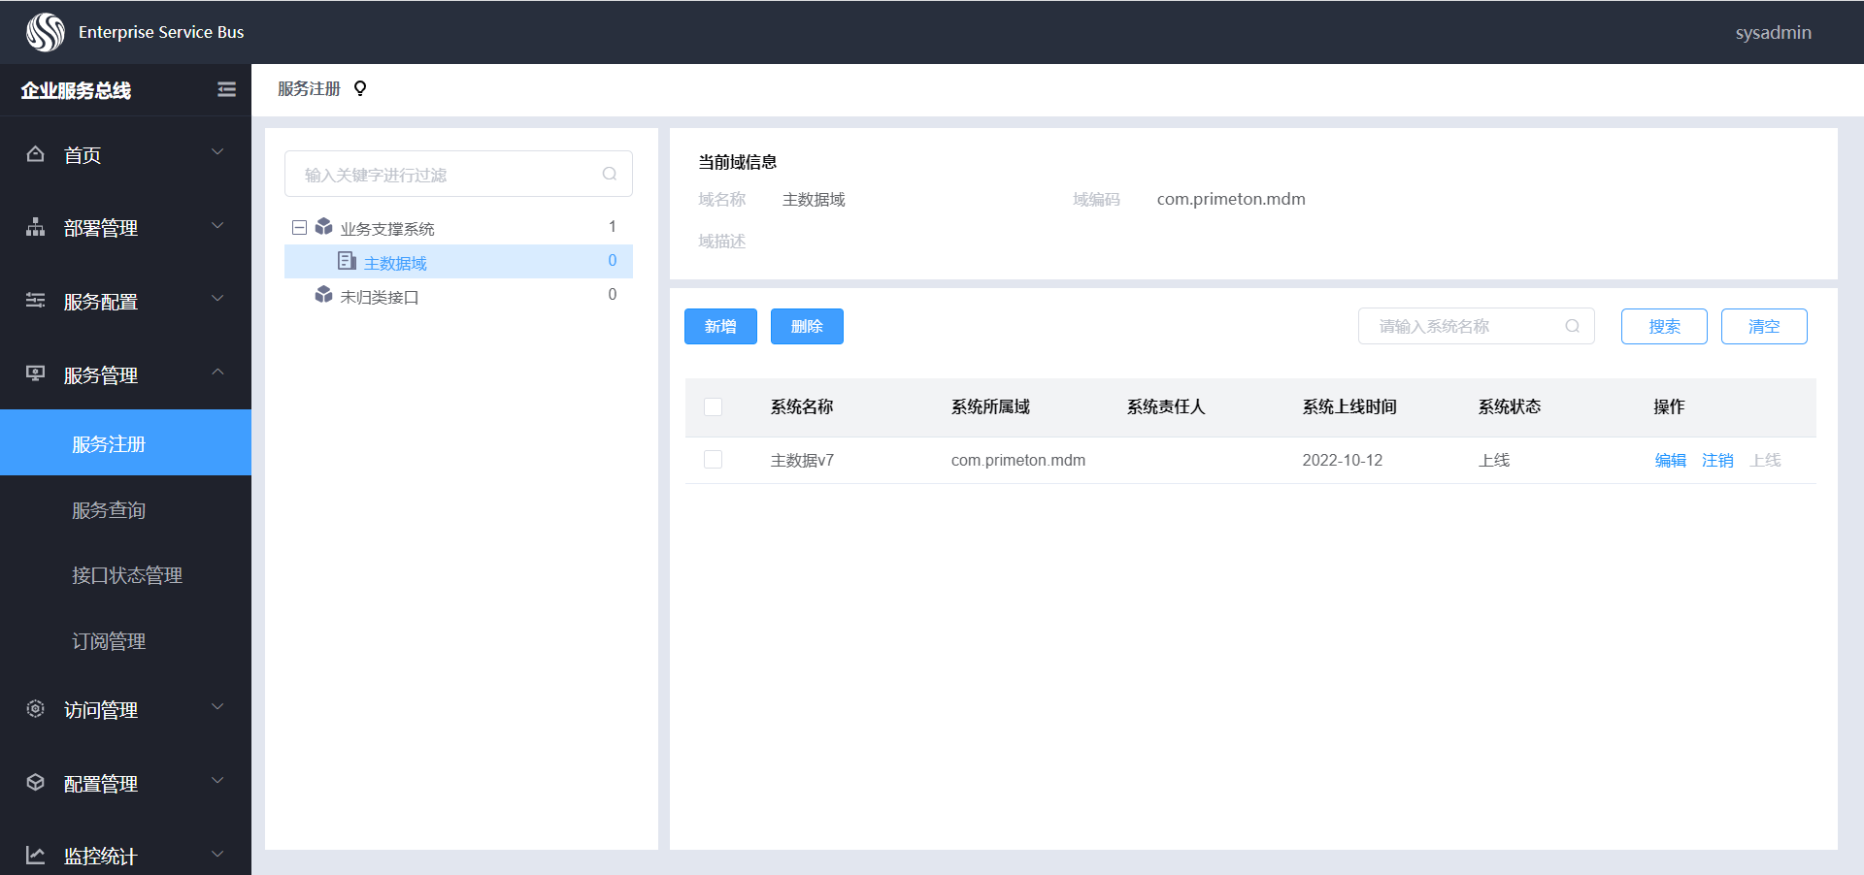1864x875 pixels.
Task: Focus the 请输入系统名称 search field
Action: [1477, 326]
